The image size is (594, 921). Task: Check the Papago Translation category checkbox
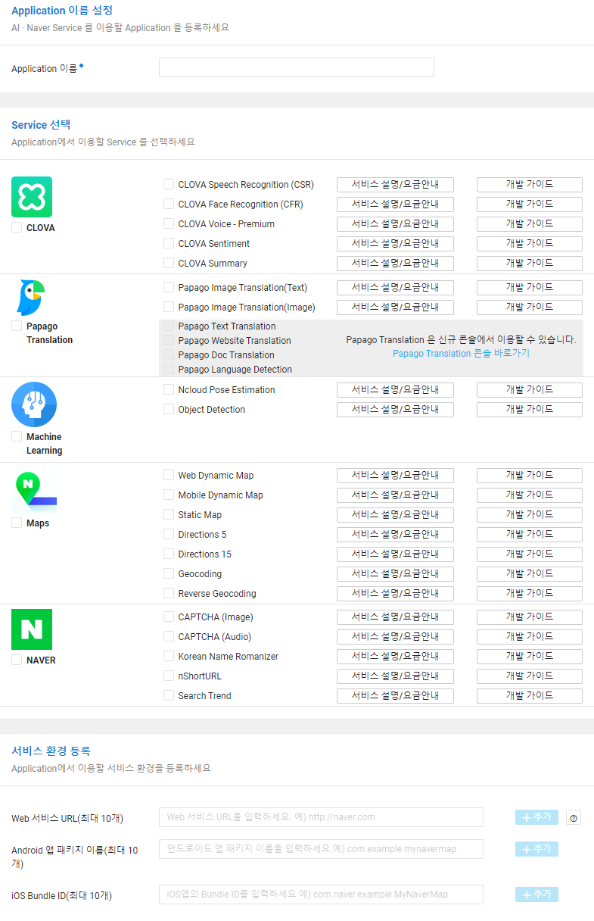click(17, 326)
